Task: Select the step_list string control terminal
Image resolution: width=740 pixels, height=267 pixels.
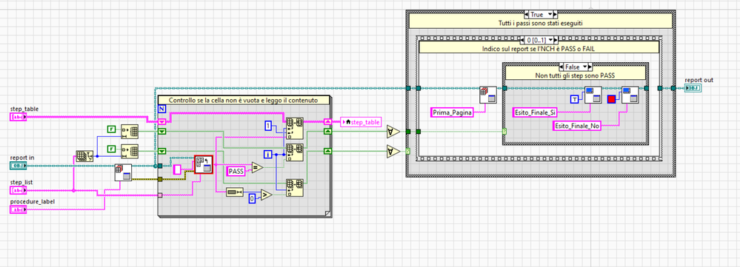Action: 18,190
